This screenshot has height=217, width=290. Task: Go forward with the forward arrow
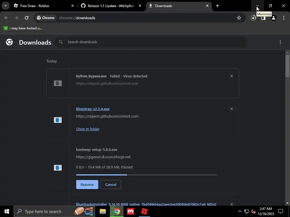coord(16,18)
